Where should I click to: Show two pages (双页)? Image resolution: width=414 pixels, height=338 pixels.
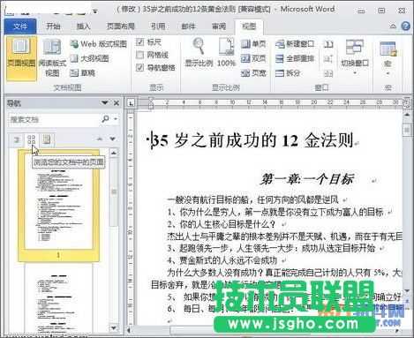click(253, 58)
